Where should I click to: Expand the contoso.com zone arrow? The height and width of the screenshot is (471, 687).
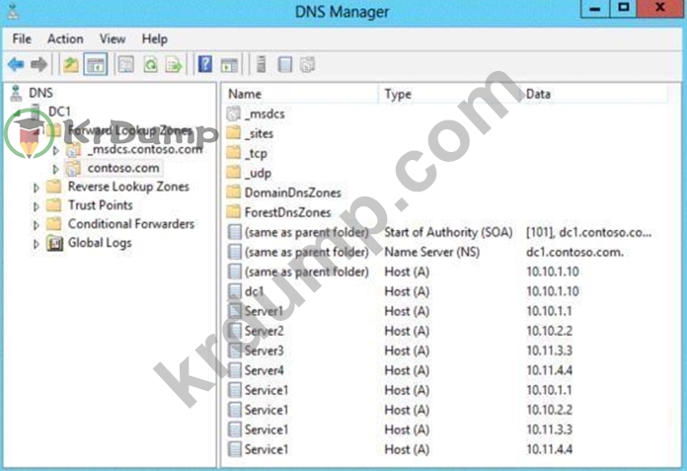(x=55, y=169)
